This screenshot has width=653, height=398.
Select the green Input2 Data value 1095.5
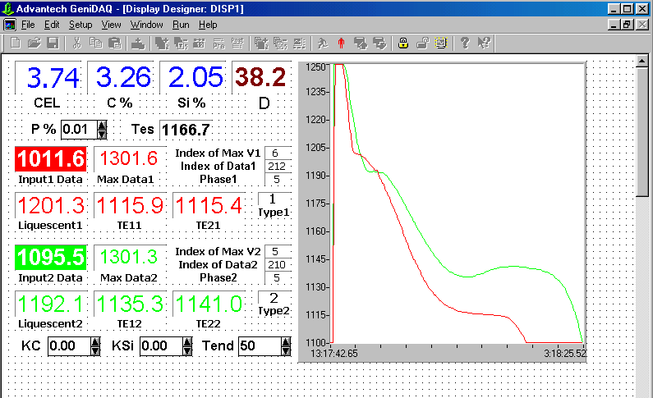point(51,258)
